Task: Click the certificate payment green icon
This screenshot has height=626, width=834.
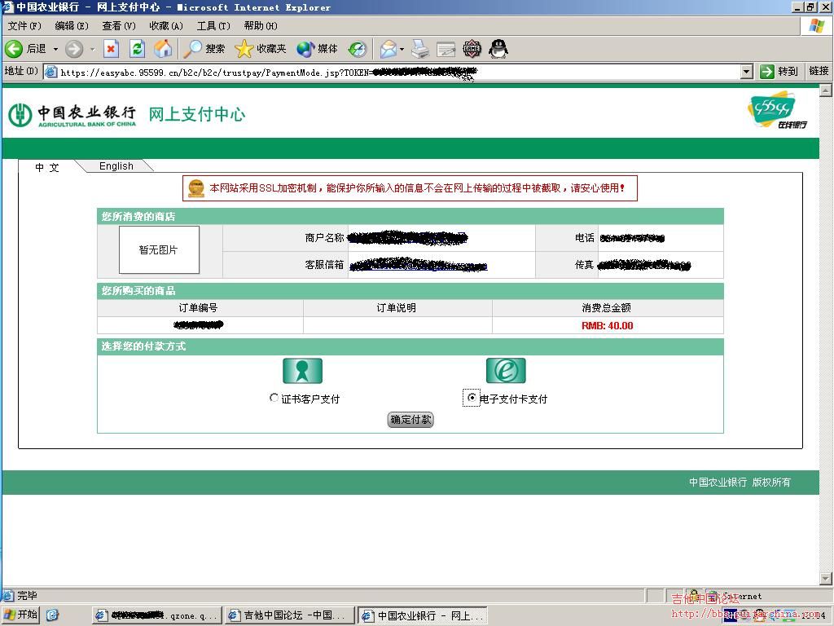Action: [x=302, y=371]
